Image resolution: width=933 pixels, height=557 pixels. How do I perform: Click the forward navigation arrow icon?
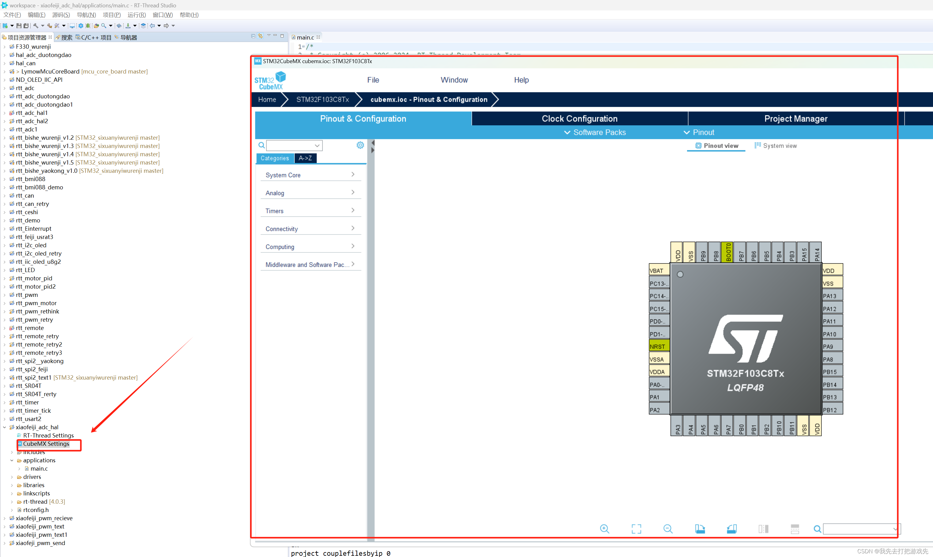[x=166, y=25]
